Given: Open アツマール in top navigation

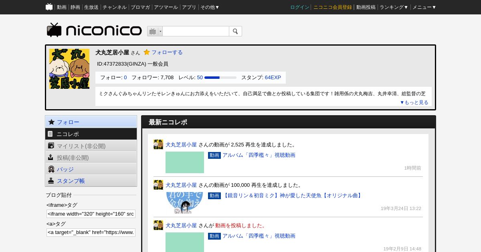Looking at the screenshot, I should coord(166,7).
